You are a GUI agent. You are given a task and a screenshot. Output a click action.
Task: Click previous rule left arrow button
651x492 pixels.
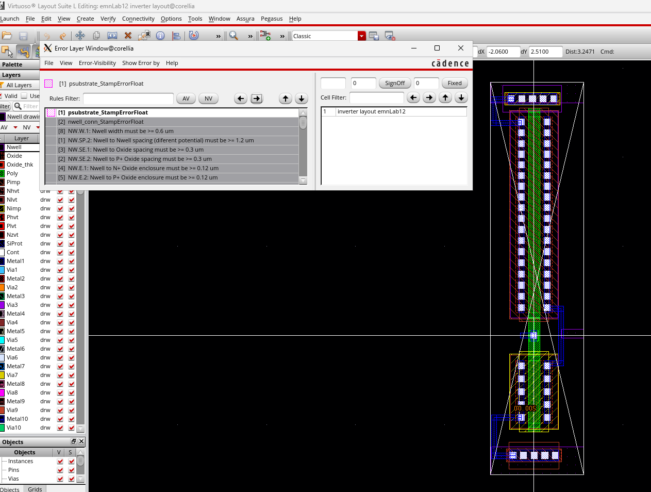[x=241, y=99]
